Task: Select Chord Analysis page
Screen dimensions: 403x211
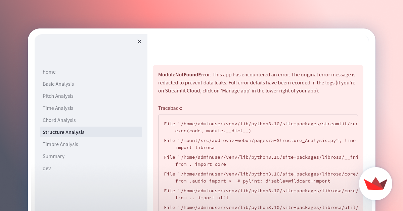Action: pos(91,120)
